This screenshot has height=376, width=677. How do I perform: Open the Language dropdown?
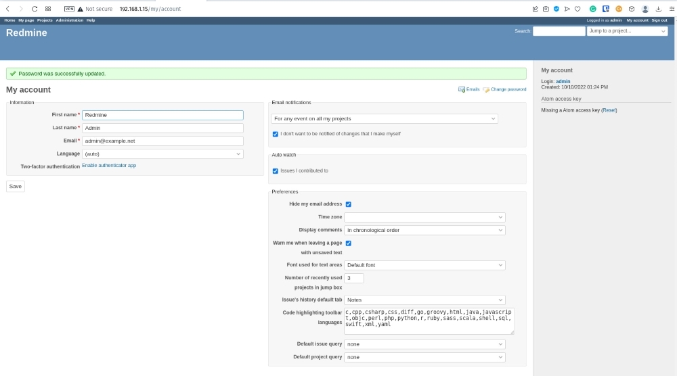(162, 154)
